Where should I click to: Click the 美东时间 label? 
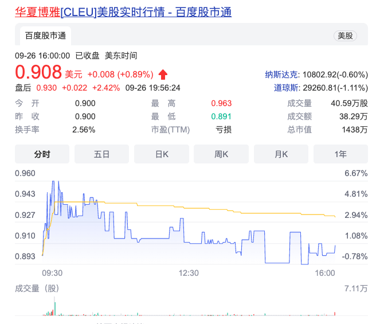pyautogui.click(x=121, y=56)
